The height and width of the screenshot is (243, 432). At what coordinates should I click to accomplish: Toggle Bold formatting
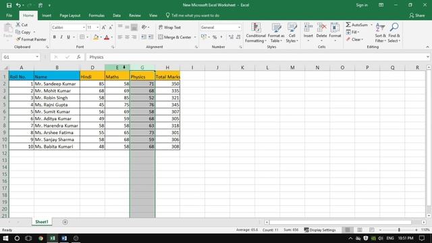click(x=54, y=37)
